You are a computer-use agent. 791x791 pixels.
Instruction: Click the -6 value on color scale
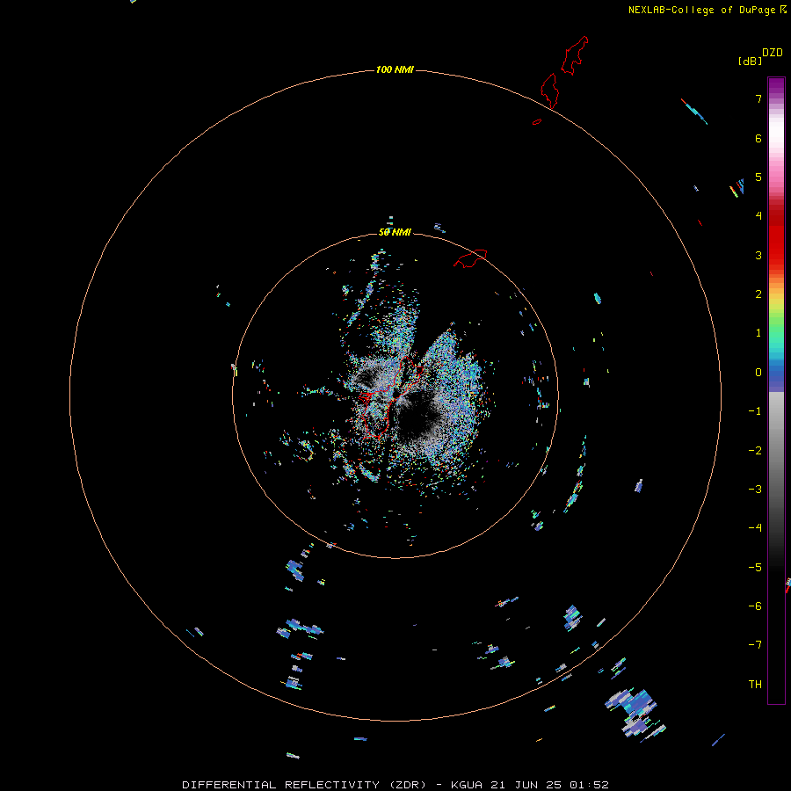(755, 606)
